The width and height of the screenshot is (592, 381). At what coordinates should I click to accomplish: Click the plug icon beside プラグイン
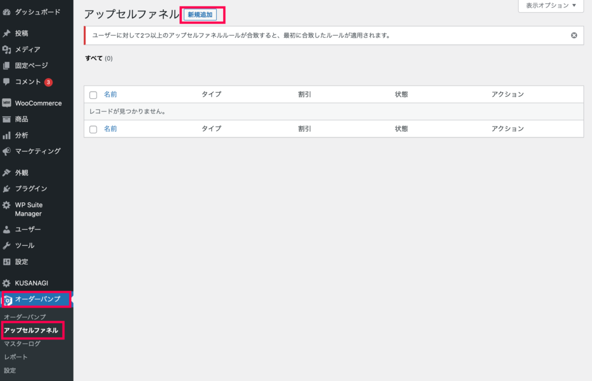(6, 188)
